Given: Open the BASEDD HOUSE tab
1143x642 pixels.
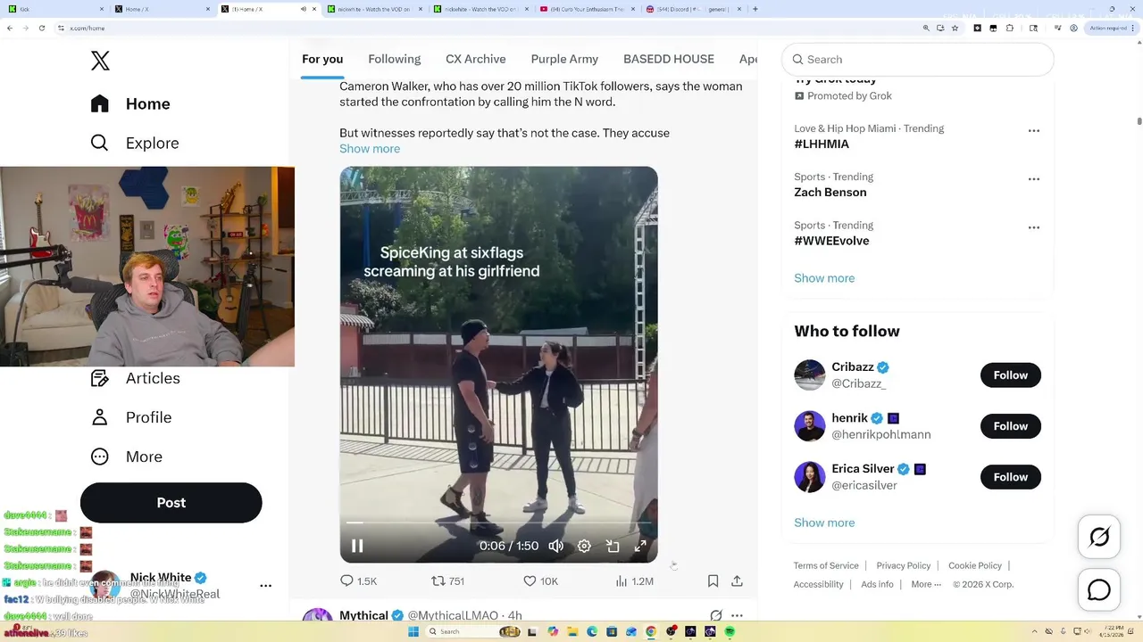Looking at the screenshot, I should 669,59.
